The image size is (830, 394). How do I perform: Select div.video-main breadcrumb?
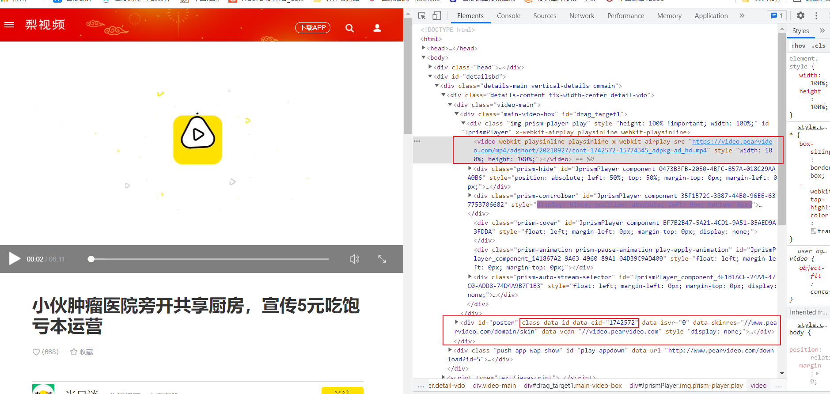(494, 386)
